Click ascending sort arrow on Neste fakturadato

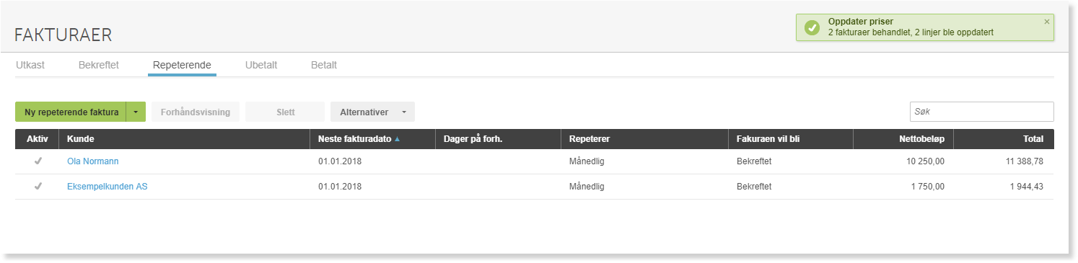click(x=397, y=139)
